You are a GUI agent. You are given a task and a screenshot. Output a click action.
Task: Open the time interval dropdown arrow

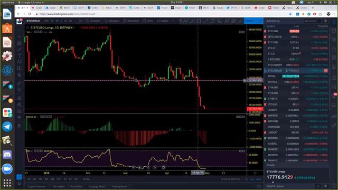[x=75, y=21]
